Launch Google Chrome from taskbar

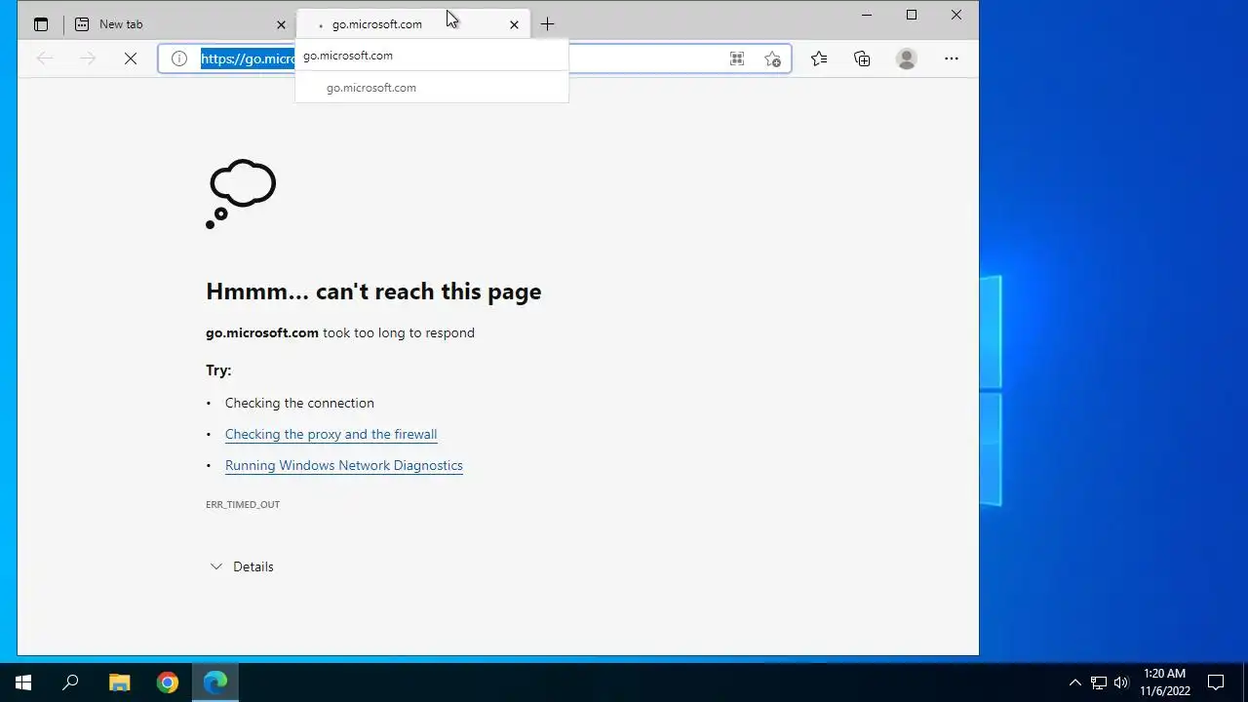pyautogui.click(x=168, y=682)
